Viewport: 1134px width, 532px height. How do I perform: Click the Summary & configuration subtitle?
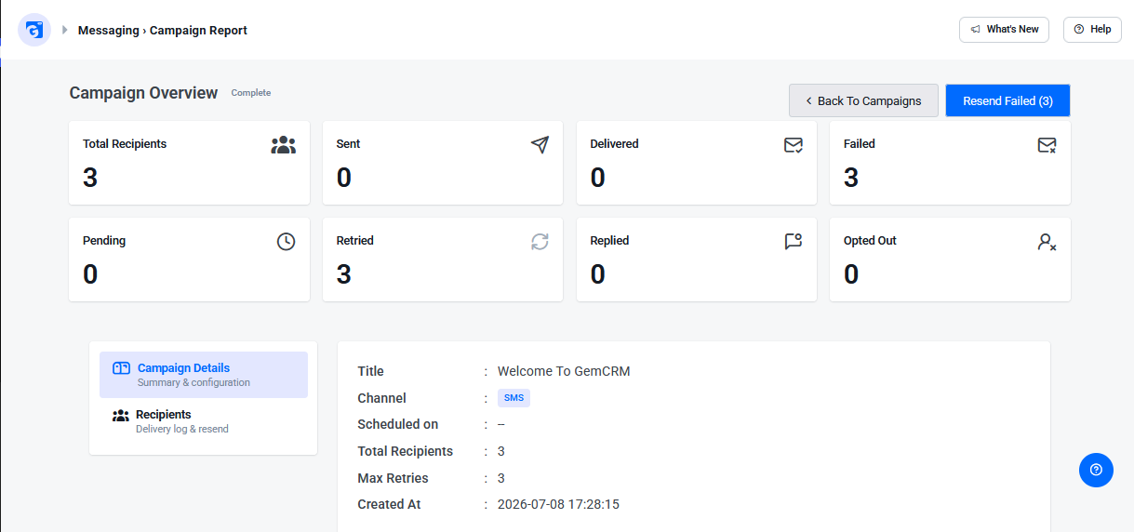point(193,382)
